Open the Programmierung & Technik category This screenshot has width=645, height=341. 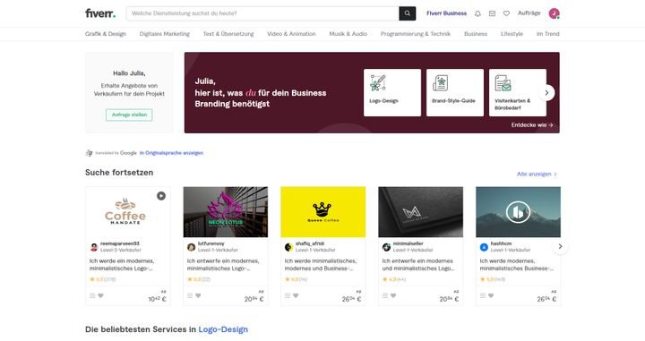[x=416, y=34]
